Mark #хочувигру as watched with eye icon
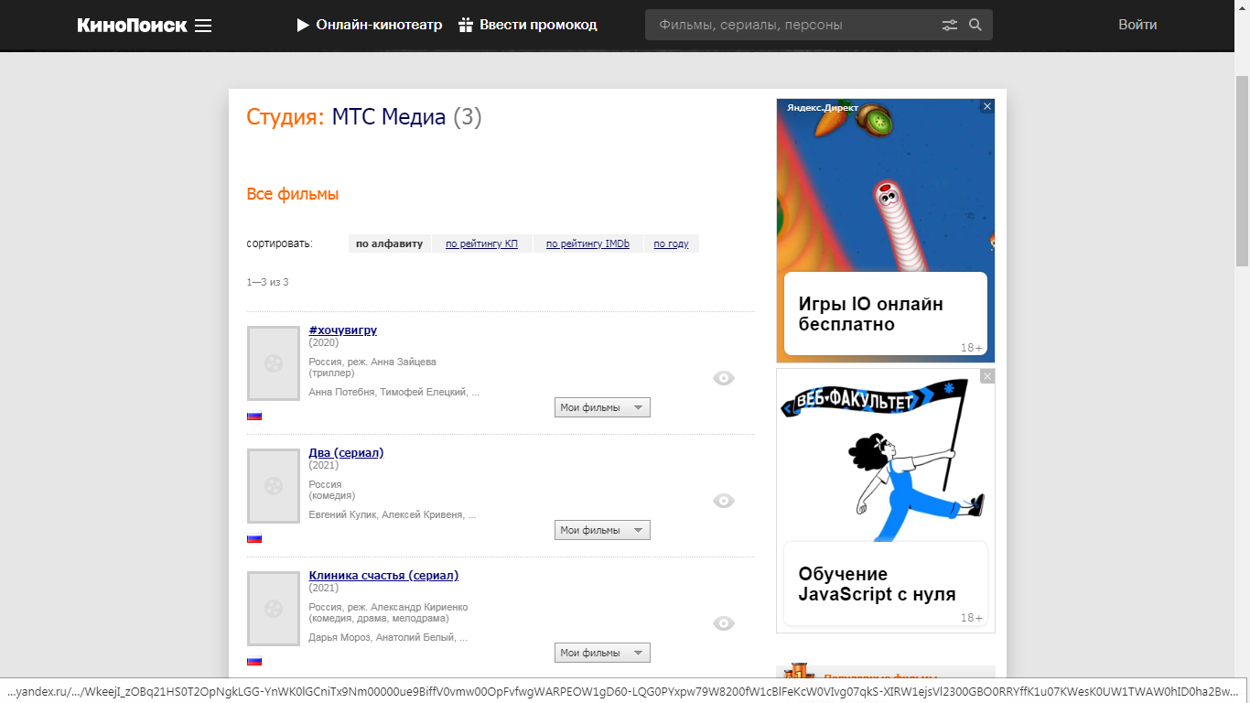 [x=724, y=378]
